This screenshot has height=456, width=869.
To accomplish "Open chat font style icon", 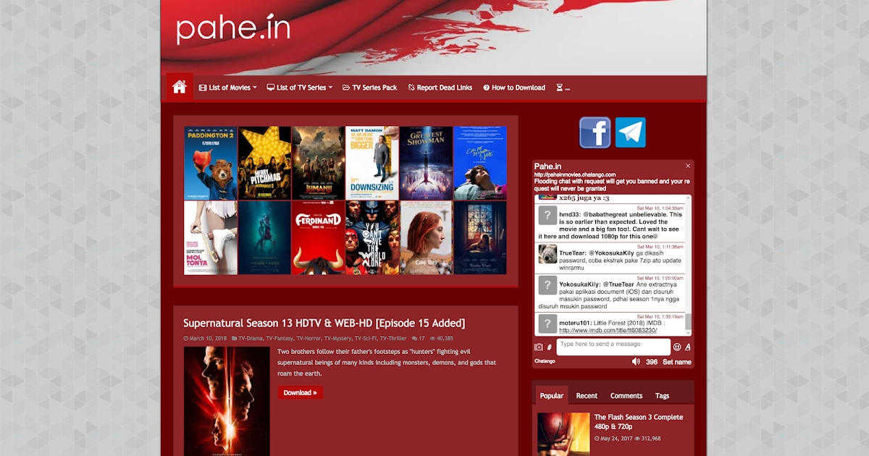I will tap(688, 347).
